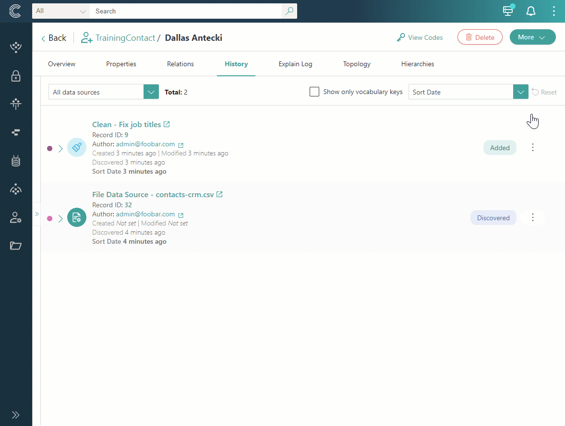
Task: Open the More dropdown button
Action: coord(532,37)
